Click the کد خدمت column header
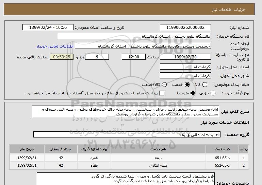The image size is (262, 185). (x=222, y=149)
